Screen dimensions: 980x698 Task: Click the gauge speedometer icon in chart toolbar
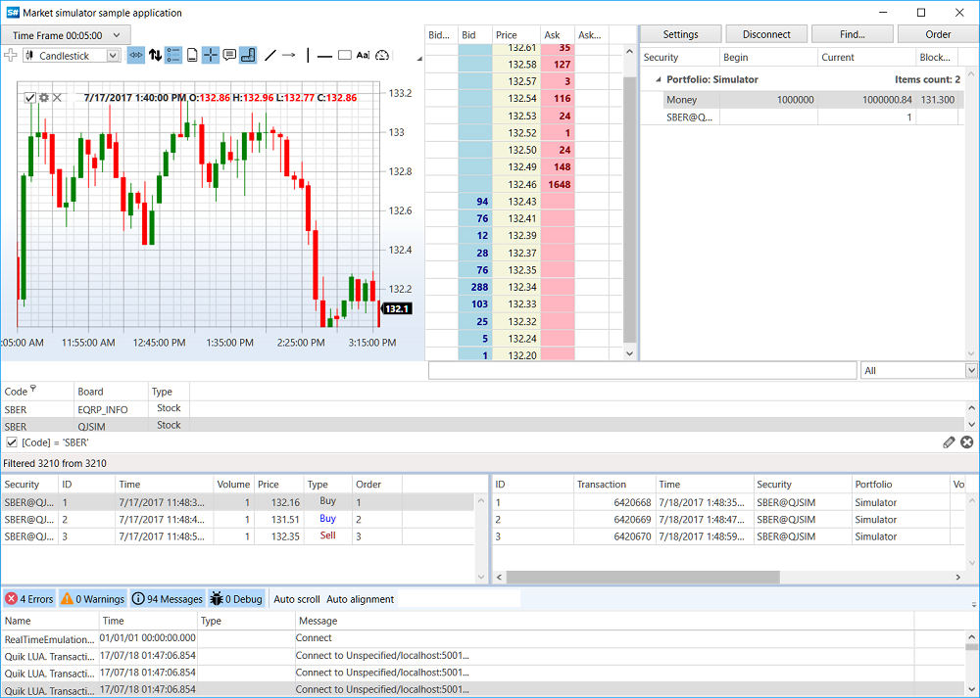click(x=382, y=56)
